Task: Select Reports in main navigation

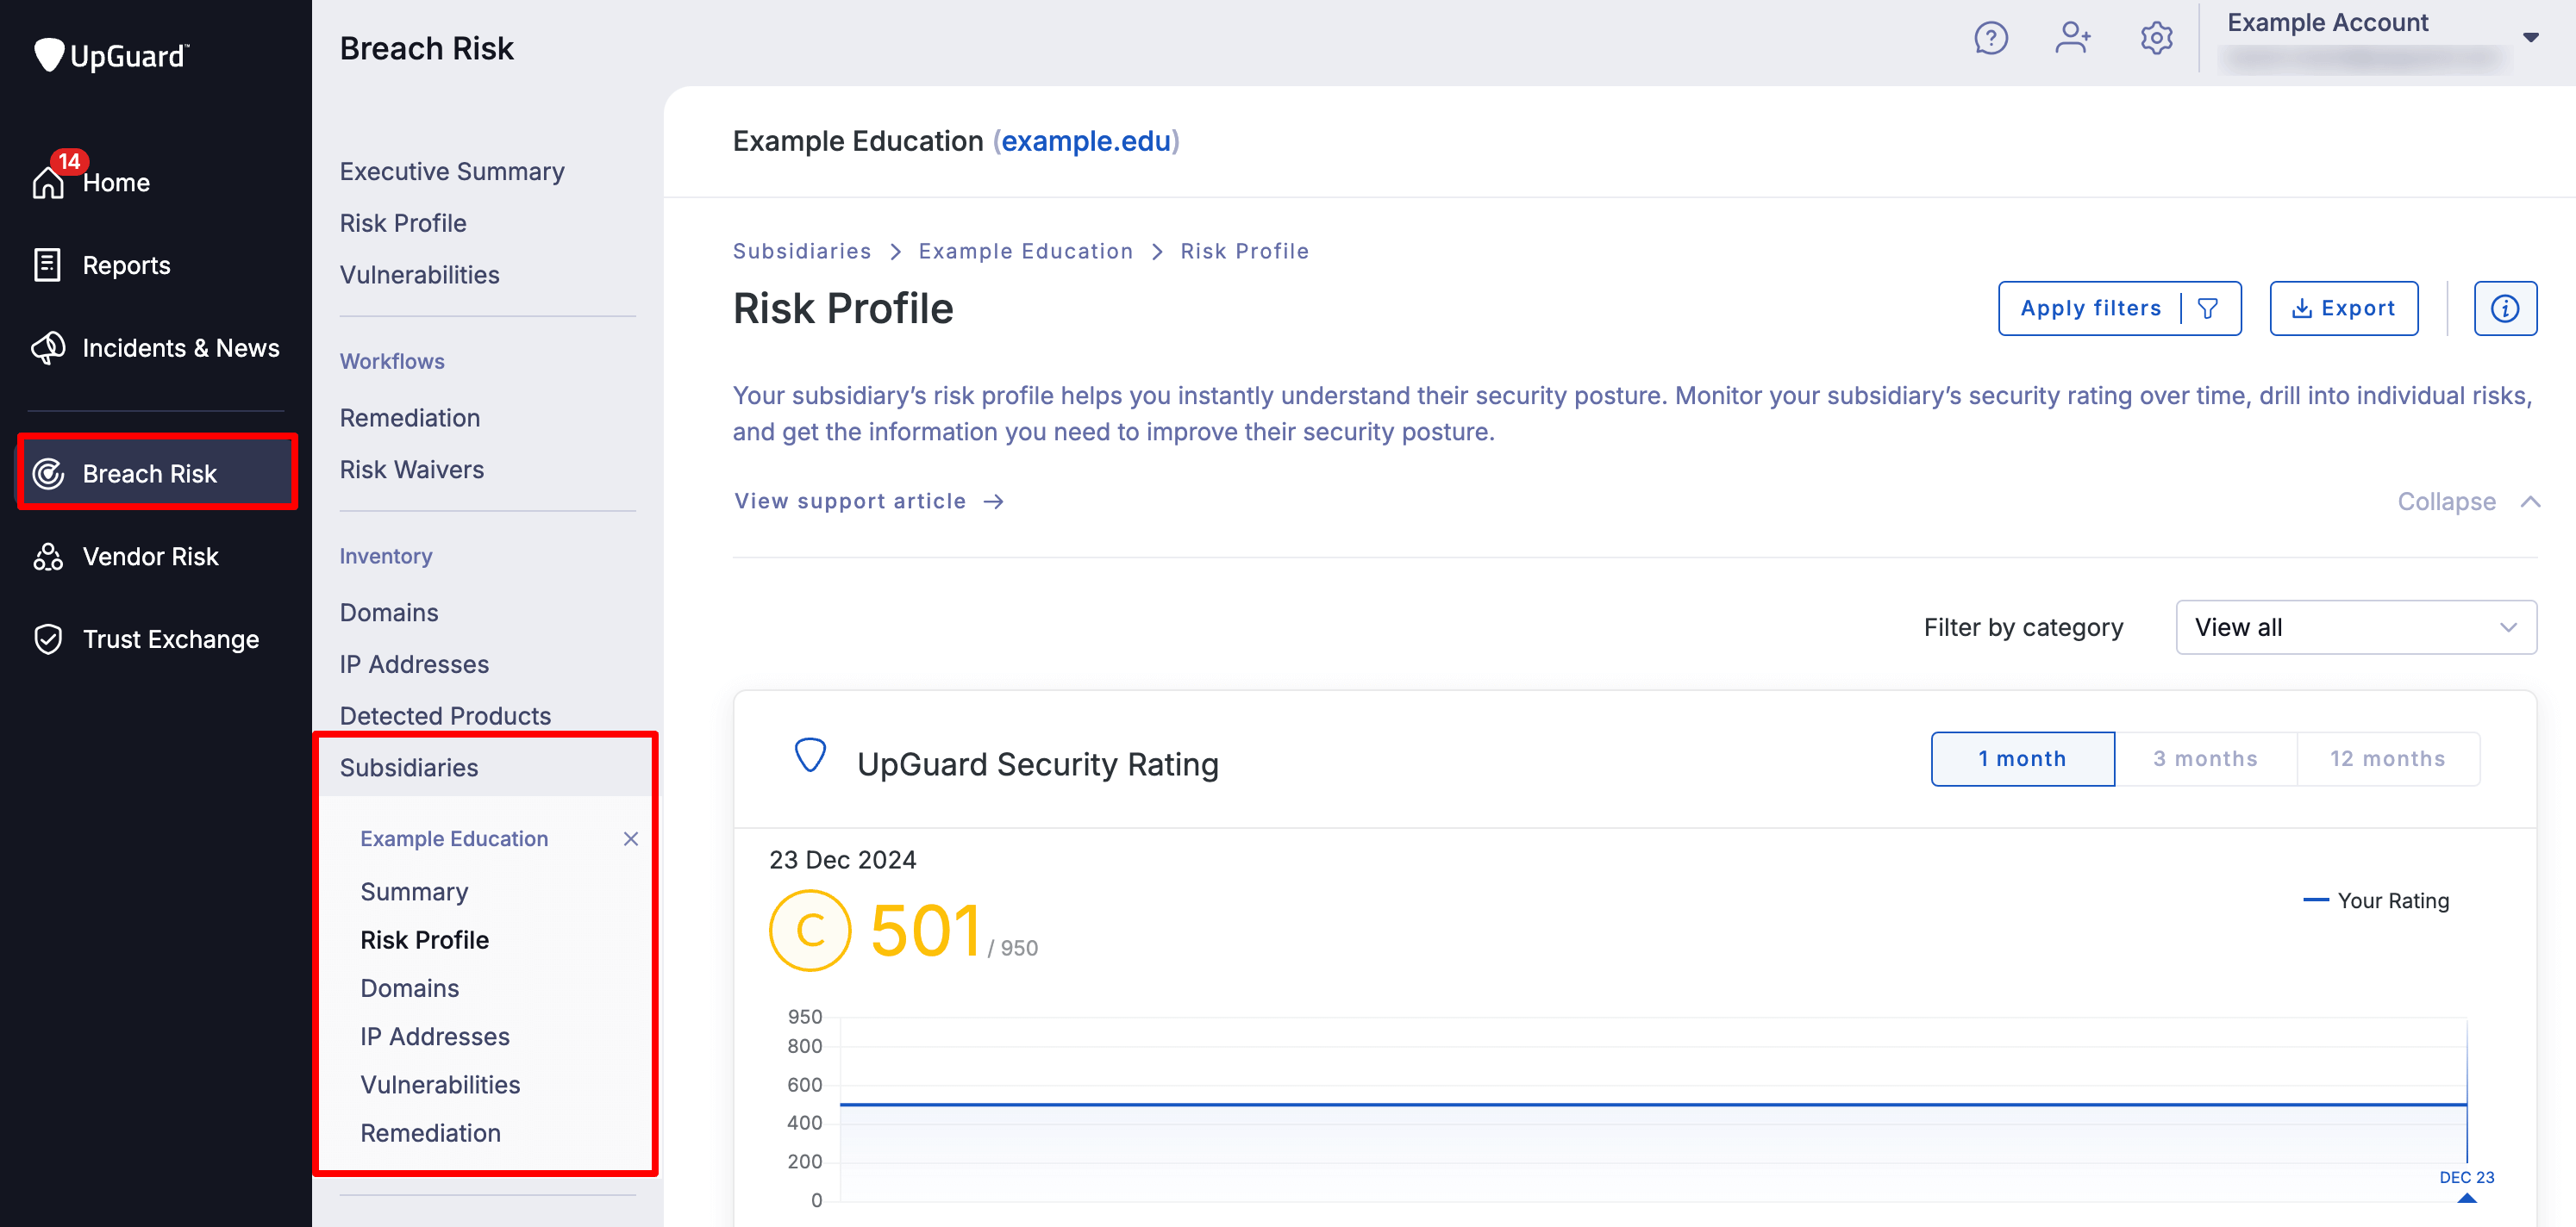Action: coord(126,265)
